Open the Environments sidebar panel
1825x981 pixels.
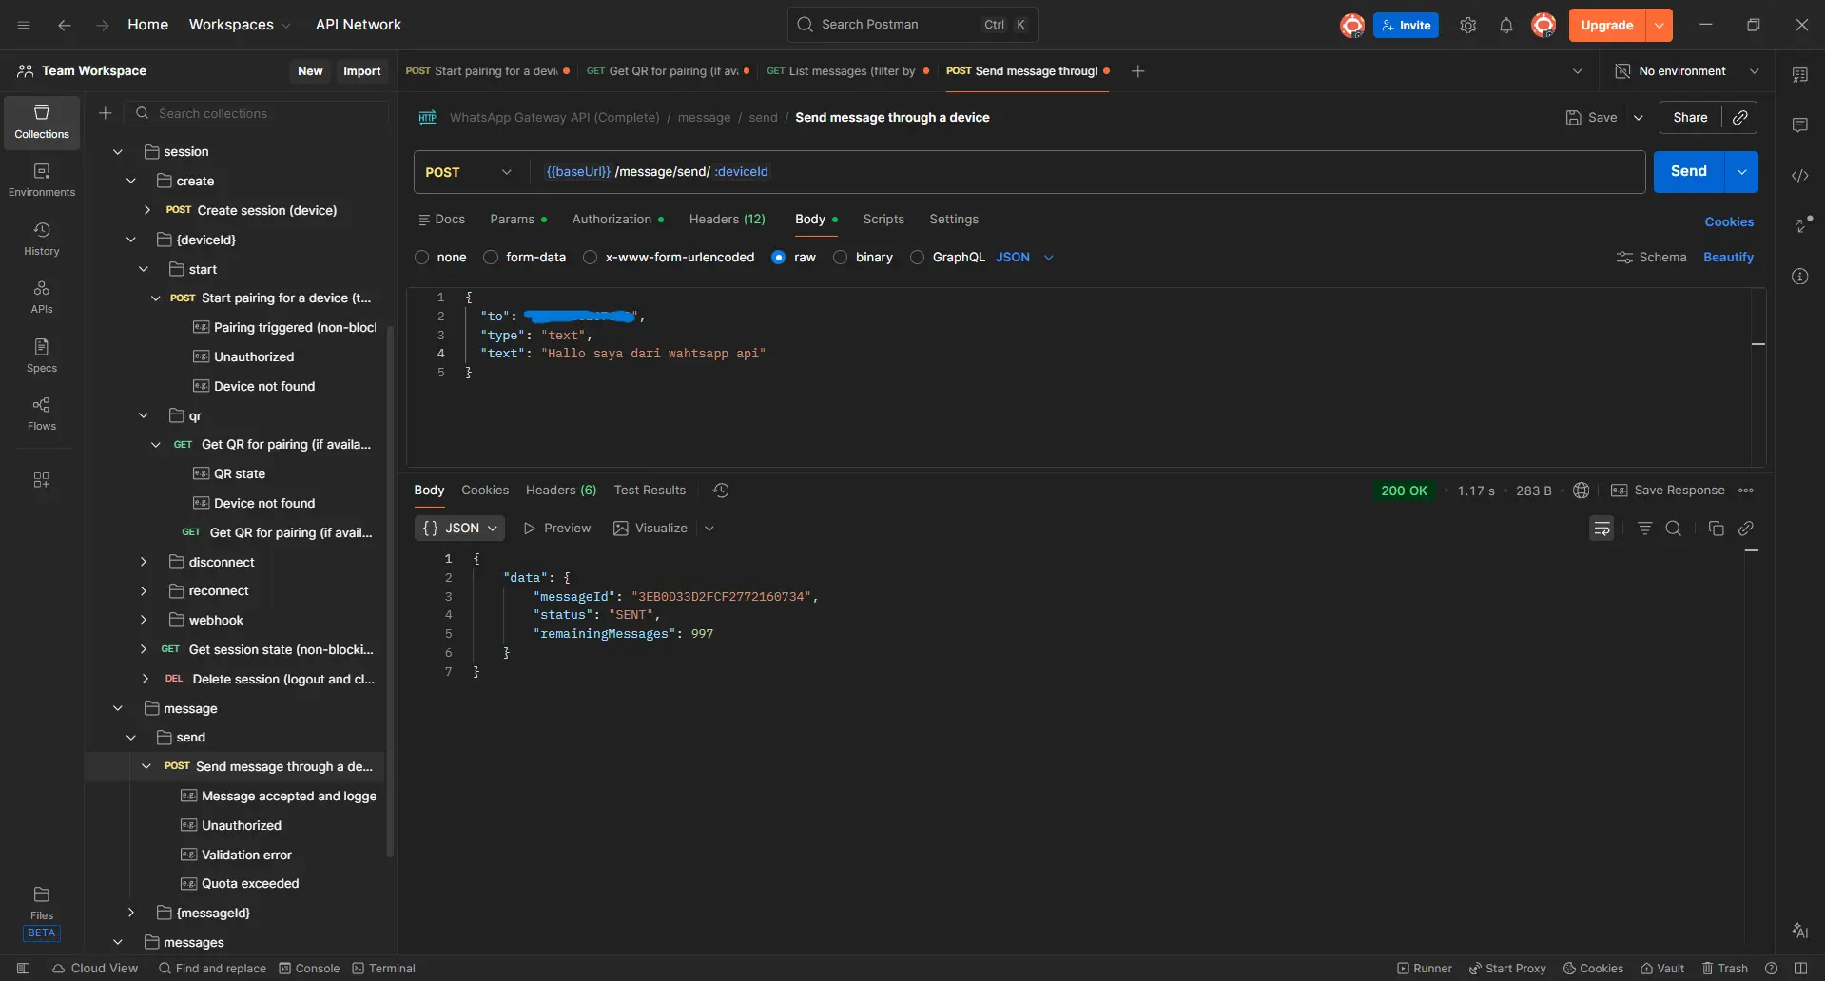42,181
